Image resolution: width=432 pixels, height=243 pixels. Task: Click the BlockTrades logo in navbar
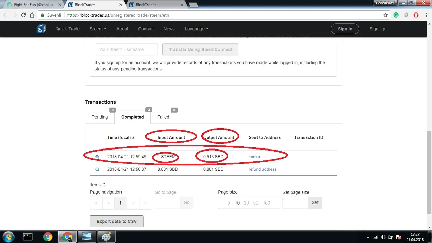[41, 29]
